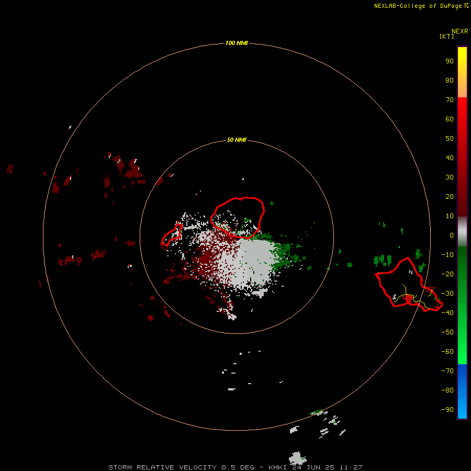
Task: Click the yellow segment of the color bar
Action: click(x=462, y=72)
